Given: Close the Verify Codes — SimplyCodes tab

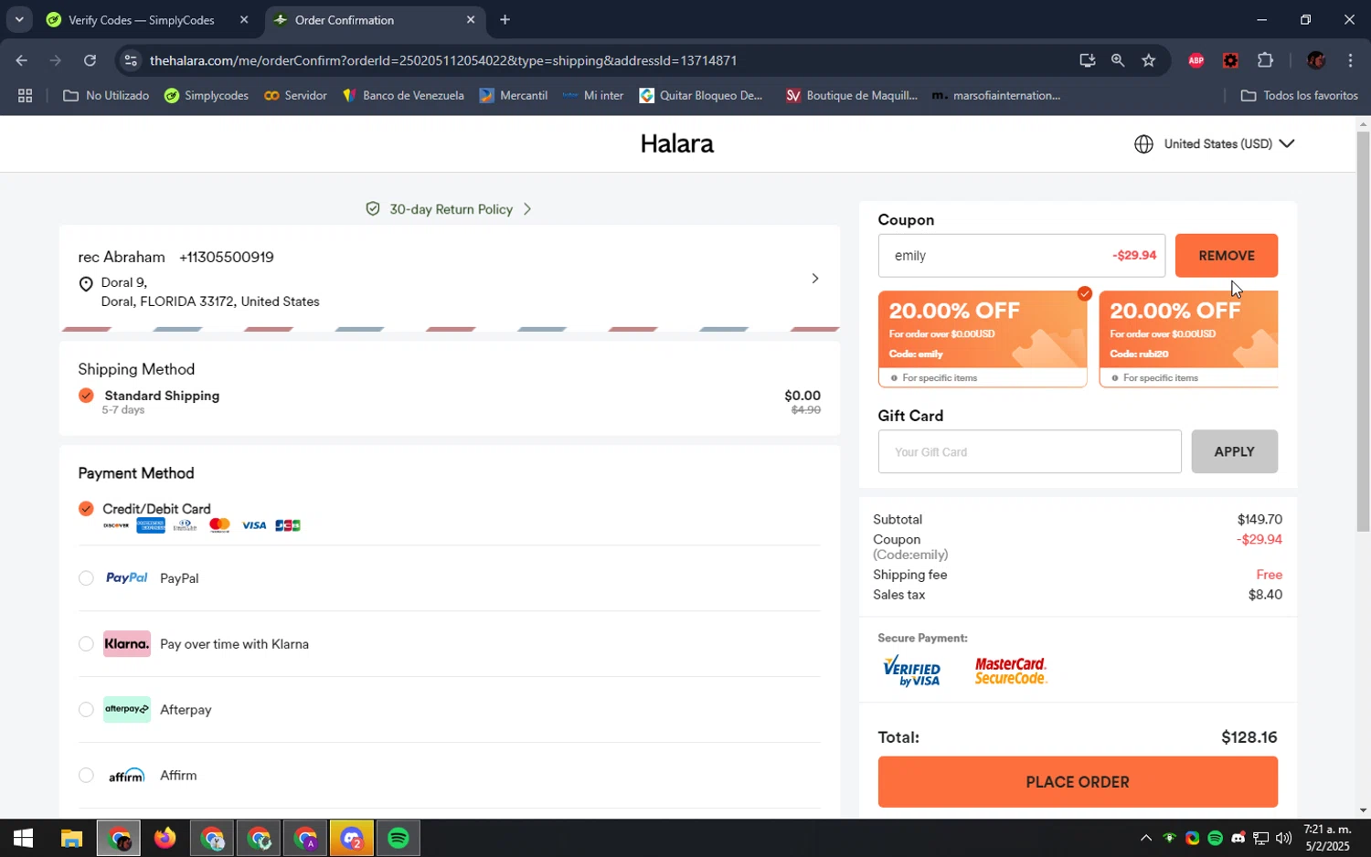Looking at the screenshot, I should point(243,20).
